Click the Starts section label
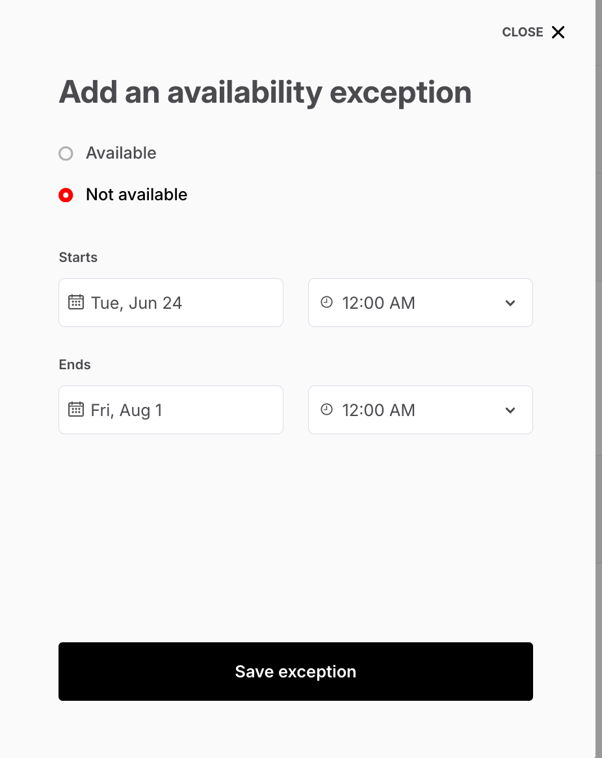Viewport: 602px width, 758px height. coord(78,257)
